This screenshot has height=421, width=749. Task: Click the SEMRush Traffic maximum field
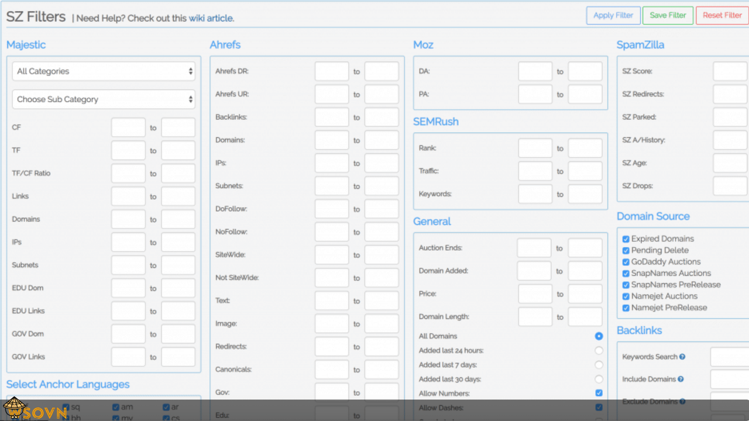tap(585, 171)
